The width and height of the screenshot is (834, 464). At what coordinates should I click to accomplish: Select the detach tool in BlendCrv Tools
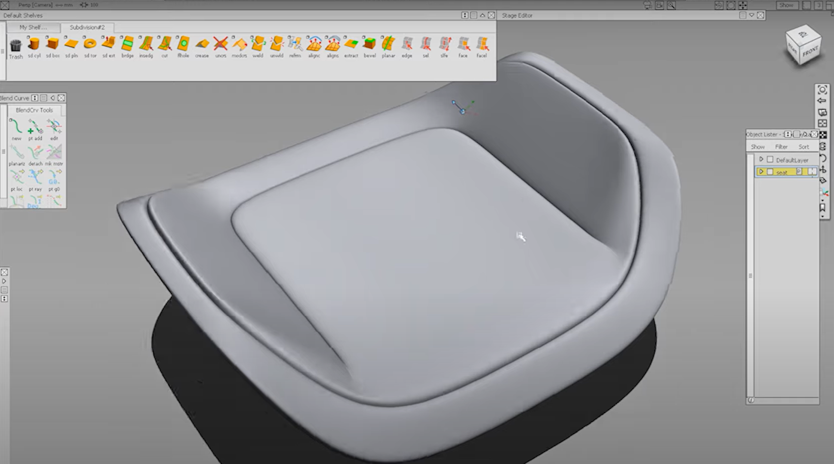click(35, 153)
